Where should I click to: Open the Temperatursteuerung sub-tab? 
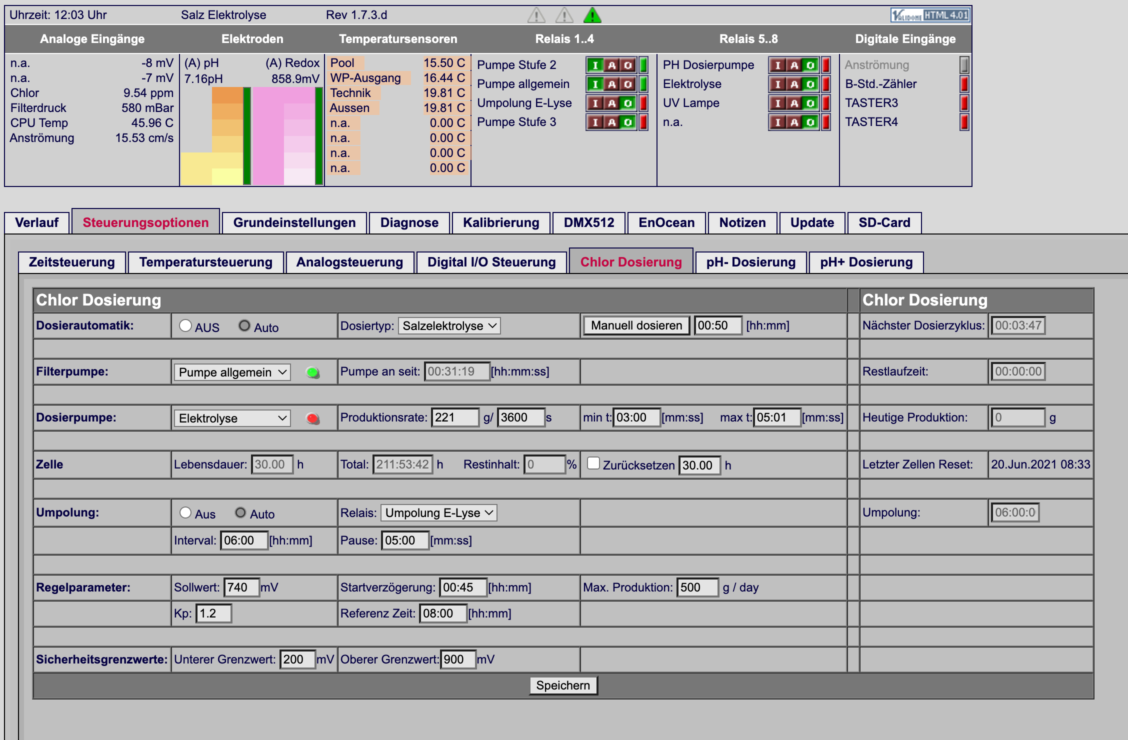click(x=206, y=262)
